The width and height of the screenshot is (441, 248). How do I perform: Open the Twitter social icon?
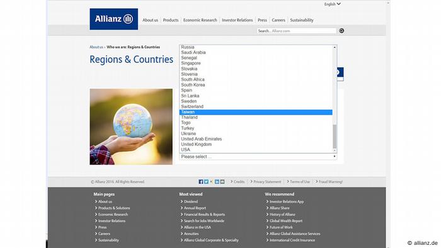click(x=206, y=182)
